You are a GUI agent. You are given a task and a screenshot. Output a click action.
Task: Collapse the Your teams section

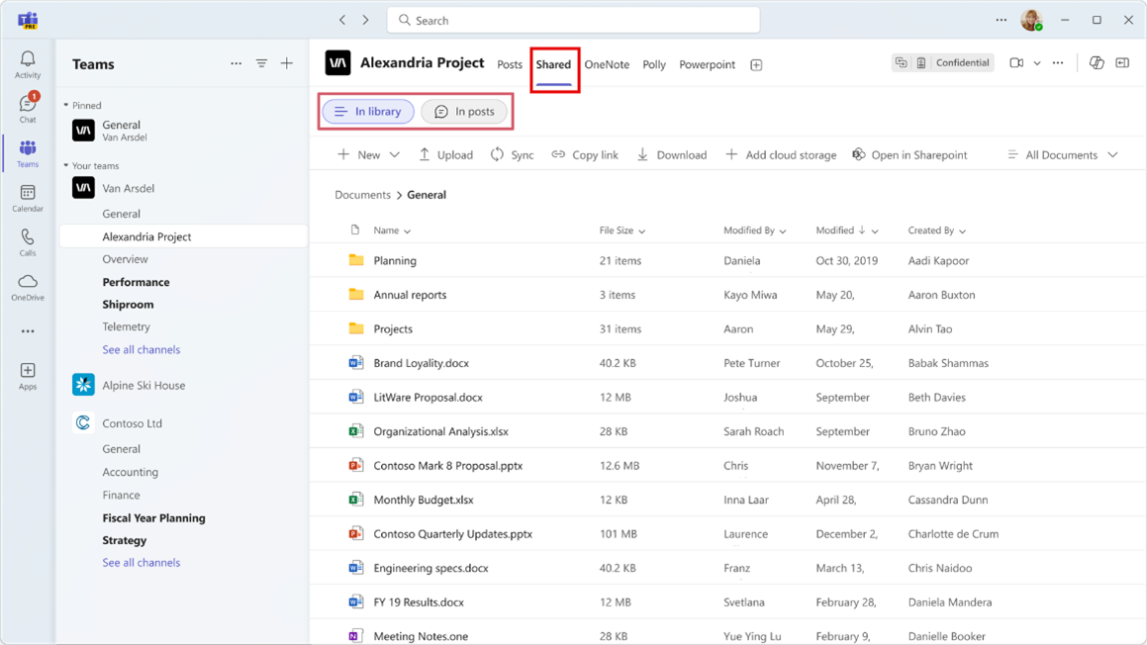(66, 166)
